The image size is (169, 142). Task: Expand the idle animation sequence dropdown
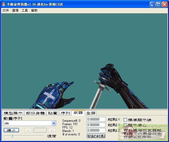coord(54,123)
